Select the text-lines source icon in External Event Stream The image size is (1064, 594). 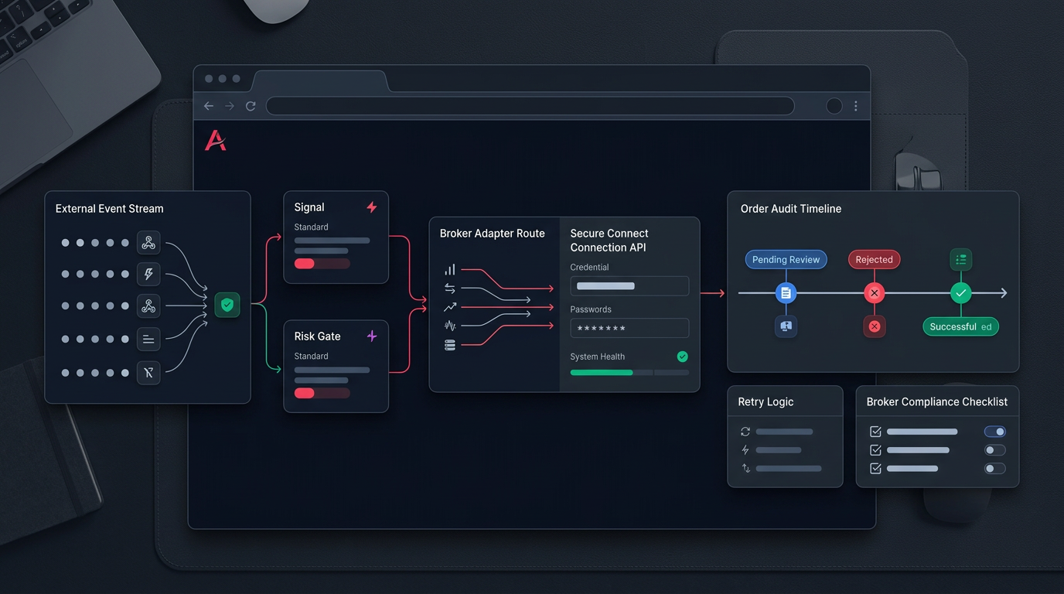[x=148, y=339]
